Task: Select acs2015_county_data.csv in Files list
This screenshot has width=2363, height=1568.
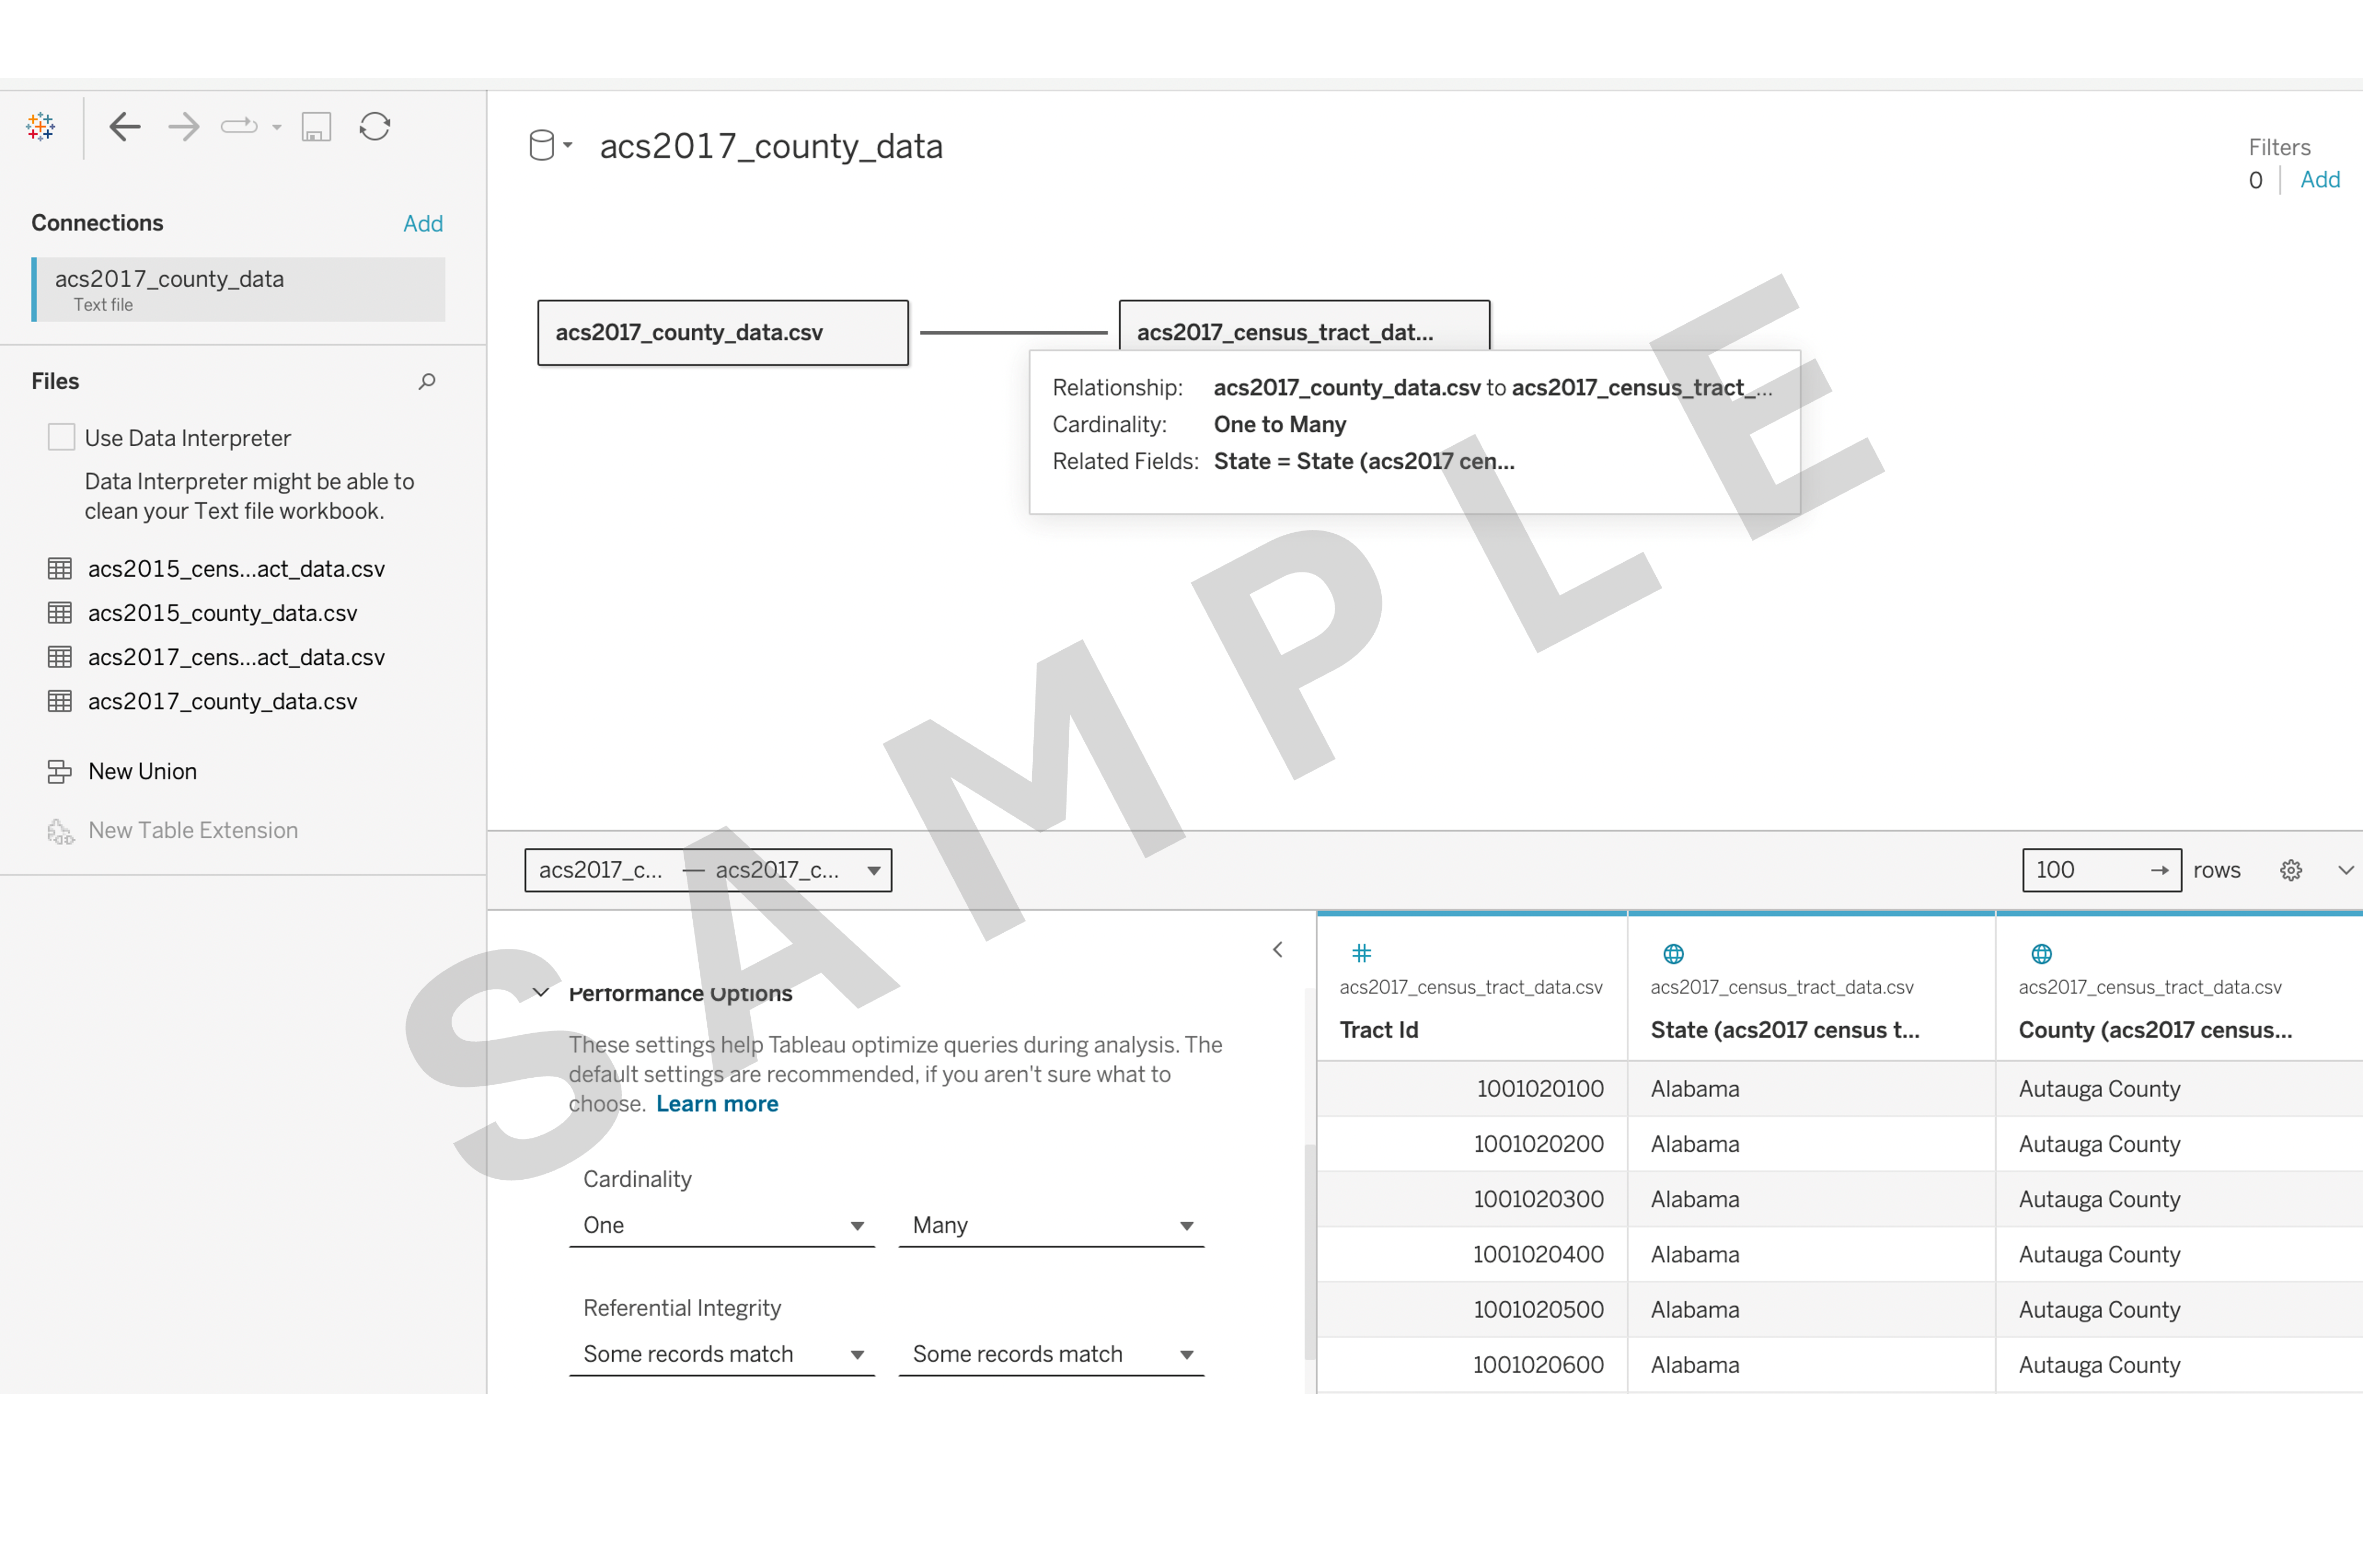Action: pos(222,613)
